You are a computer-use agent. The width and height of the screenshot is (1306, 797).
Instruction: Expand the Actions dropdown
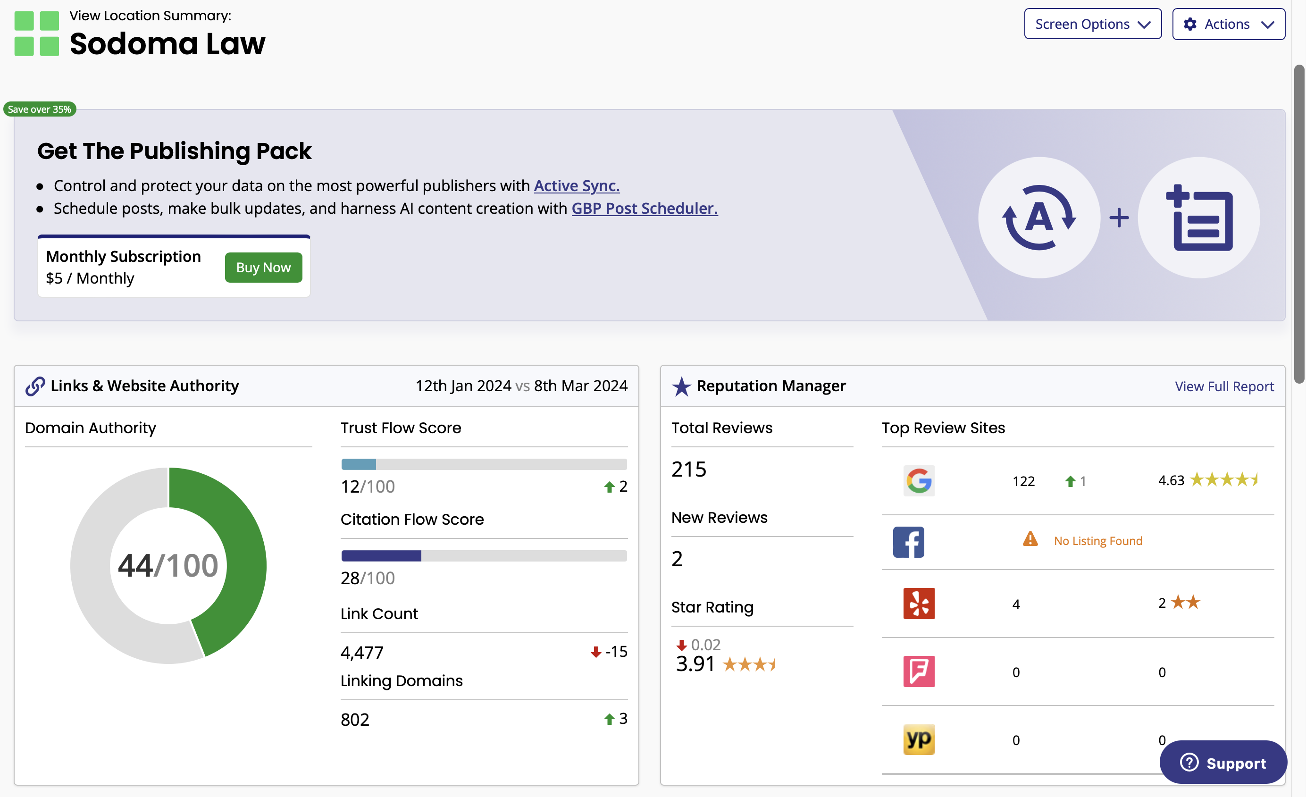[x=1229, y=24]
